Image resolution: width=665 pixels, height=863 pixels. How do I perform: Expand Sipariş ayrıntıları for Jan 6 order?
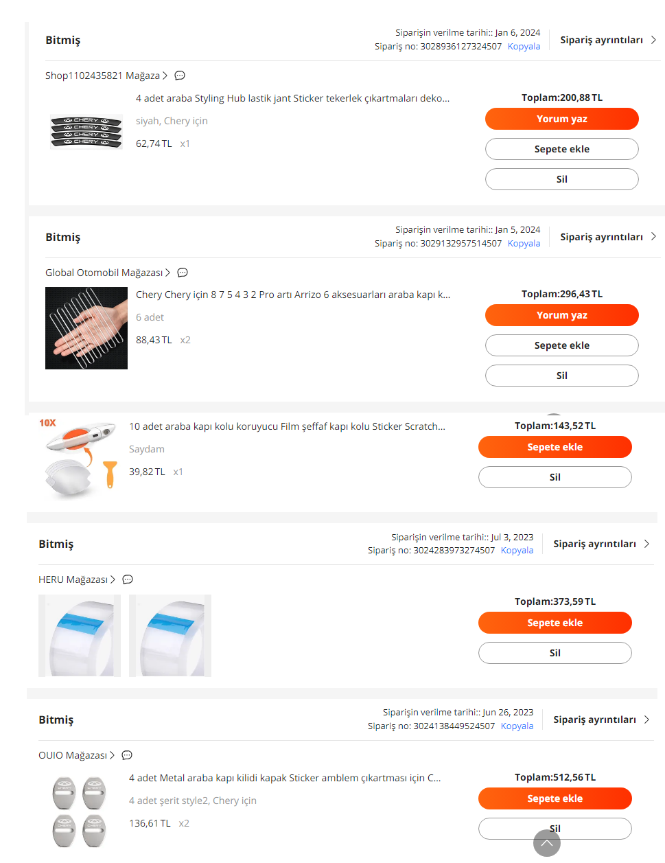point(608,40)
